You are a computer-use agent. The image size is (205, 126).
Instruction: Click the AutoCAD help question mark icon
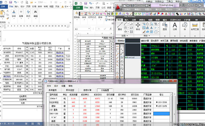[x=200, y=5]
